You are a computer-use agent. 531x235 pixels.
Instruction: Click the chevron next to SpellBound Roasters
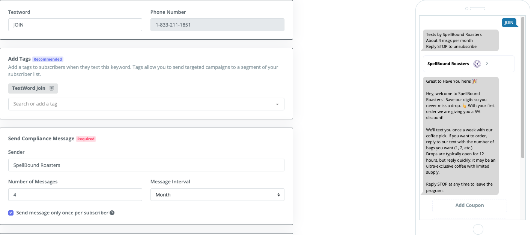coord(487,64)
